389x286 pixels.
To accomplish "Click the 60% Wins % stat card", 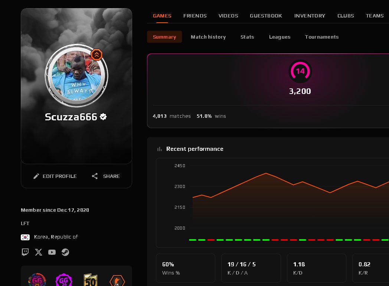I will click(x=186, y=268).
